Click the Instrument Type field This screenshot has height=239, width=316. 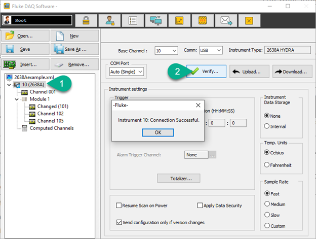pos(288,50)
